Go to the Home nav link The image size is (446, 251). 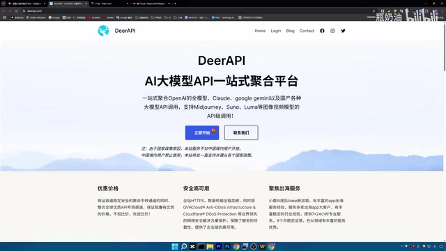pos(260,31)
